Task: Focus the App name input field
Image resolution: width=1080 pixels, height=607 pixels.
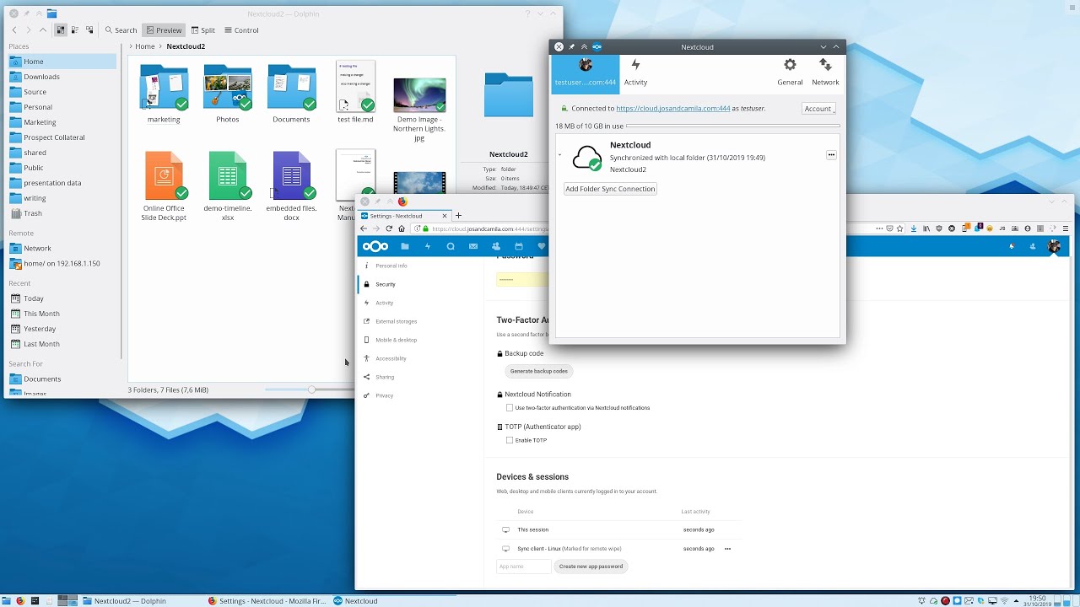Action: [524, 567]
